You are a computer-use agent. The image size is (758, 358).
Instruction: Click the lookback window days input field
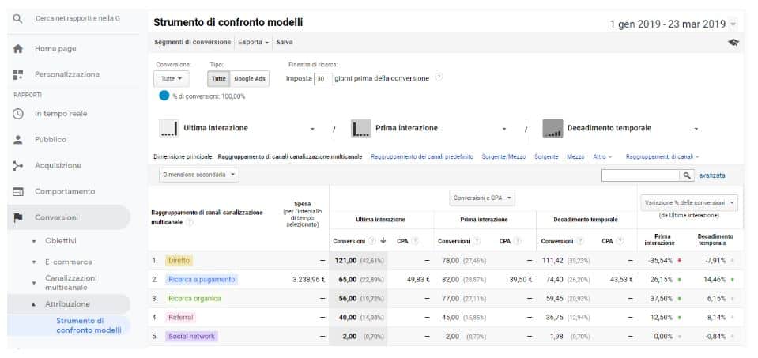click(322, 79)
